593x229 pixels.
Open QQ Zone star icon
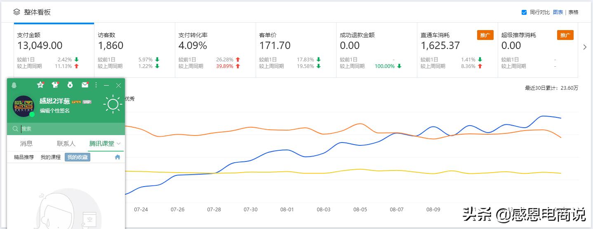pos(40,85)
